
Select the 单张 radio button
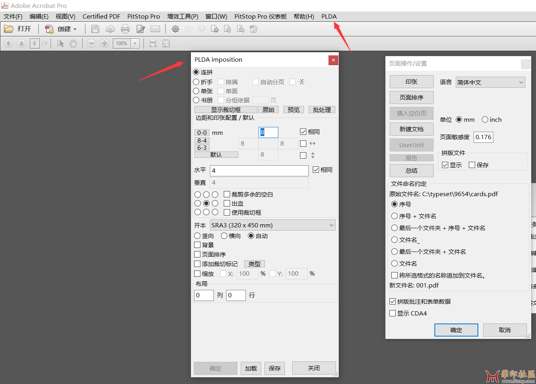coord(196,91)
